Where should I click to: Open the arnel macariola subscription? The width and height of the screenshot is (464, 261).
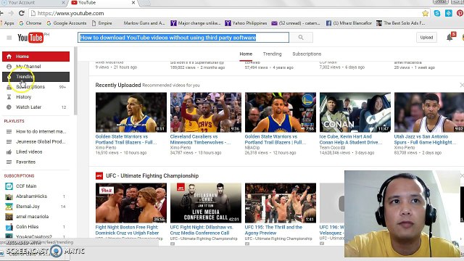36,217
